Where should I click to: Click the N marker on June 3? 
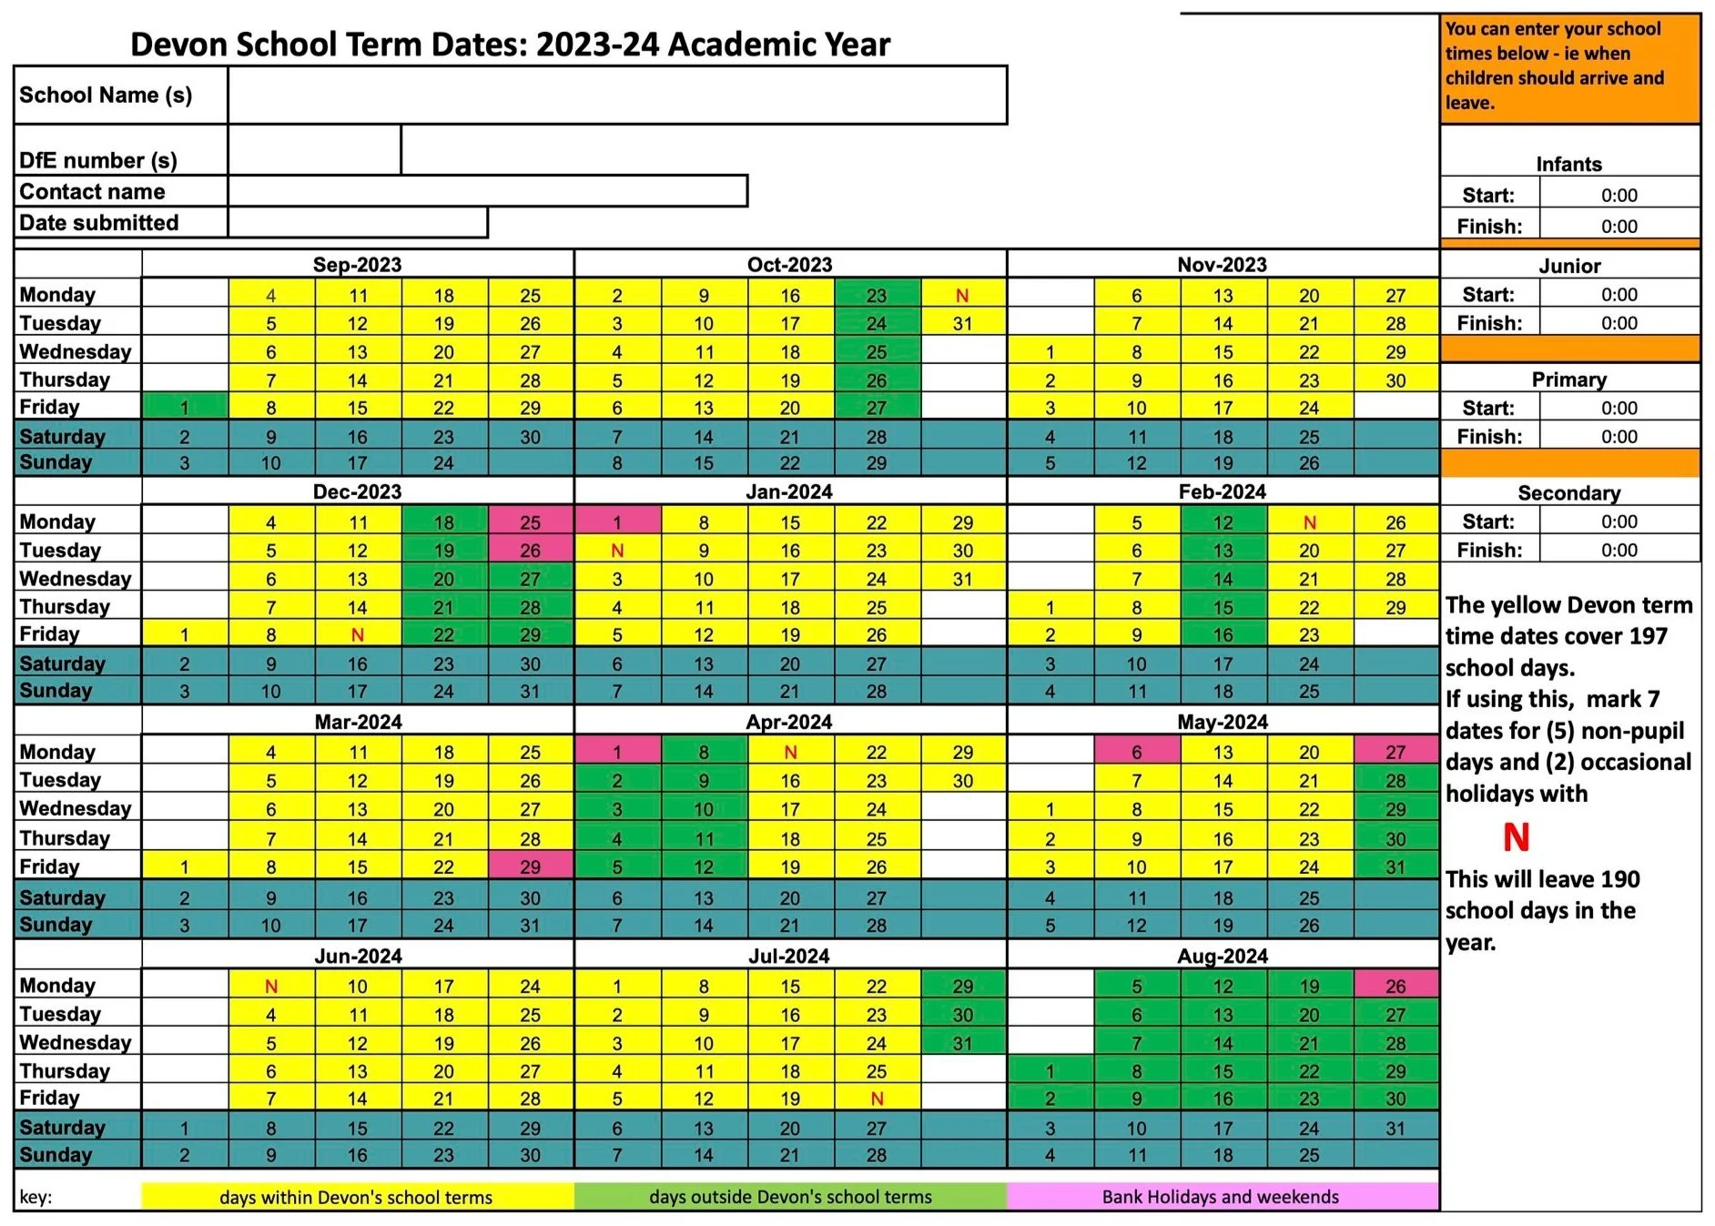click(270, 986)
